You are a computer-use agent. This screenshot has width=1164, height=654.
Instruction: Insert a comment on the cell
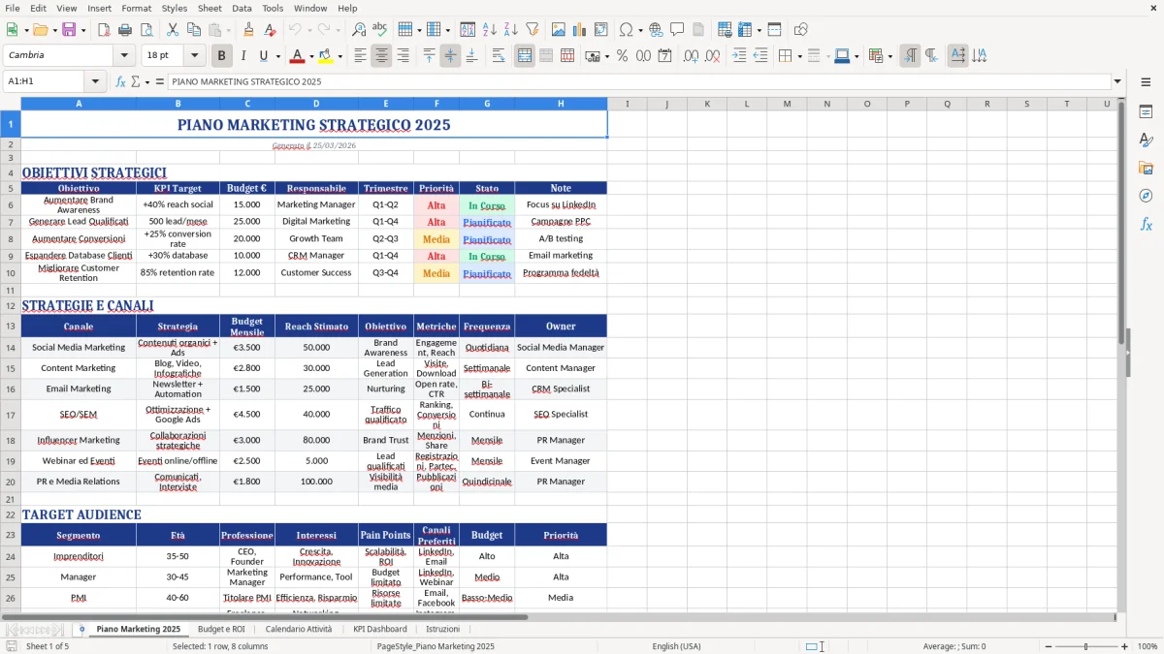(x=677, y=29)
